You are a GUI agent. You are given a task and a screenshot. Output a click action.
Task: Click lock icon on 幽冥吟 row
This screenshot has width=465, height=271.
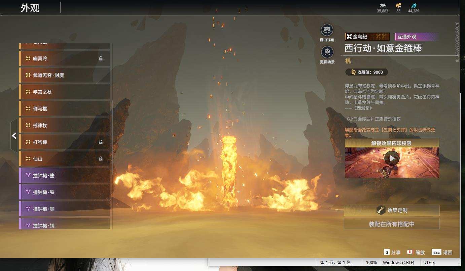pyautogui.click(x=101, y=58)
